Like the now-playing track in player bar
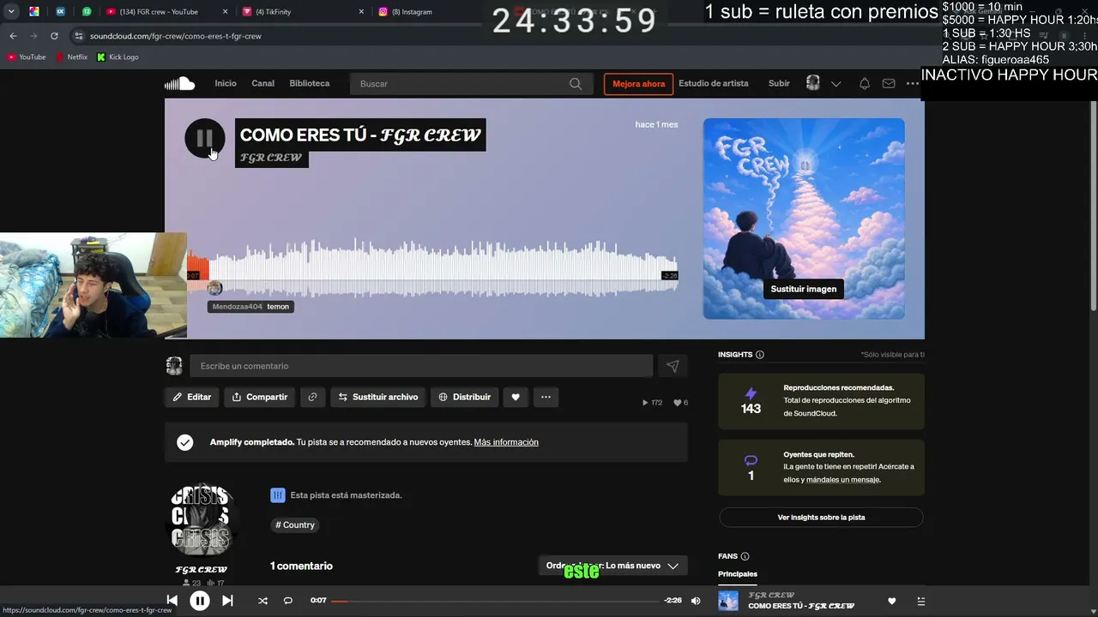The height and width of the screenshot is (617, 1098). (x=892, y=601)
